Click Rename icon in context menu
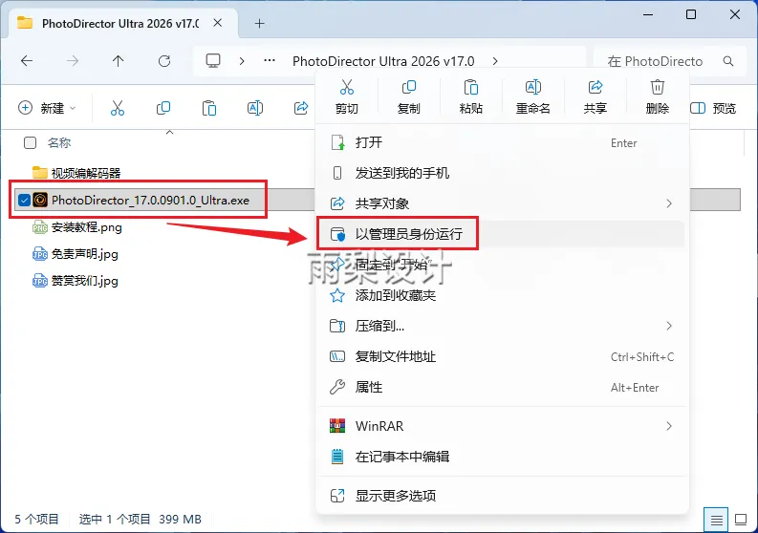Screen dimensions: 758x533 click(x=532, y=88)
